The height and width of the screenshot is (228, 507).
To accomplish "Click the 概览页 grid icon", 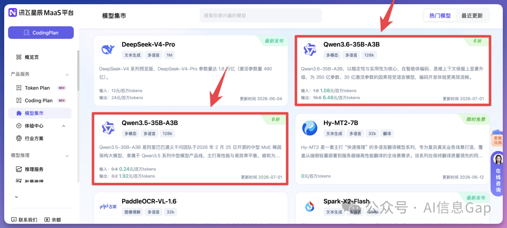I will pyautogui.click(x=19, y=57).
